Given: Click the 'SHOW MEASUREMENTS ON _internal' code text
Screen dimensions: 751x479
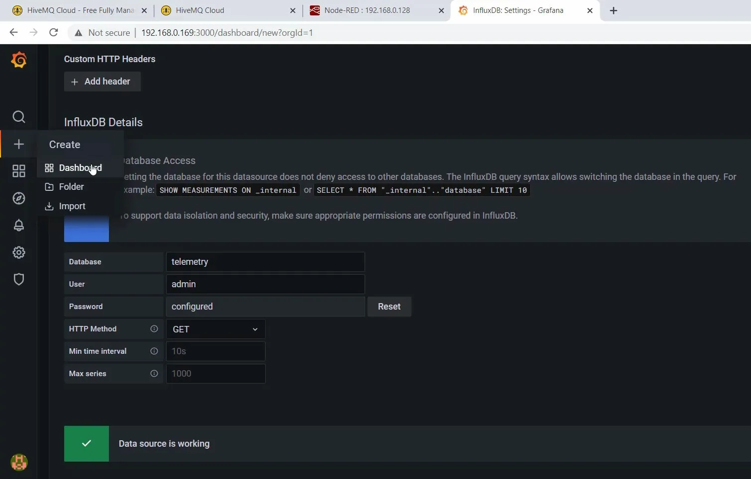Looking at the screenshot, I should tap(228, 190).
